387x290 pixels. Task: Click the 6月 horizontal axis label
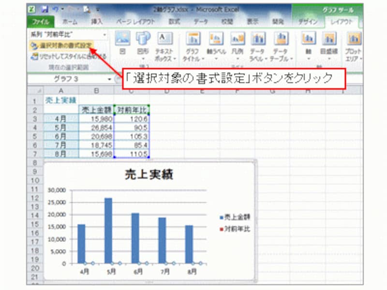138,272
